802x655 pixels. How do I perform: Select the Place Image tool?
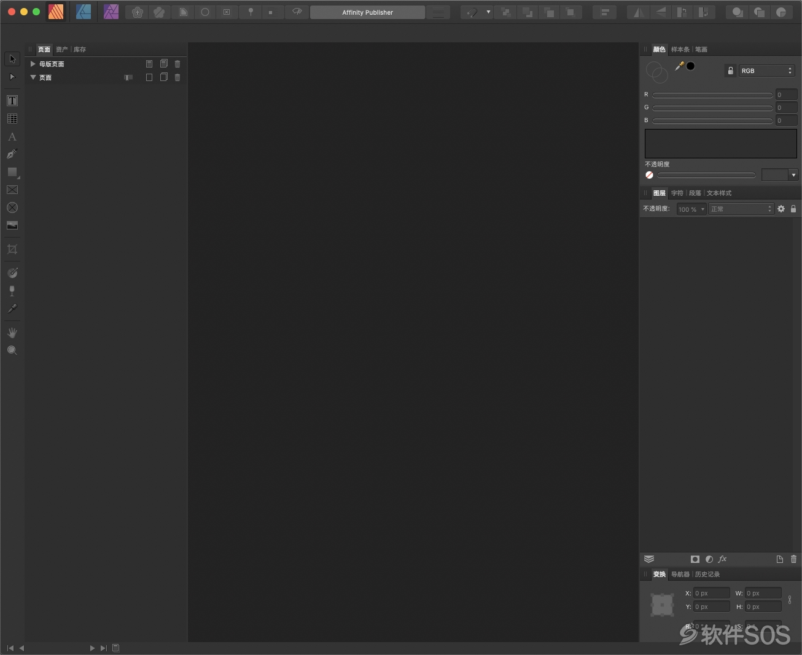[12, 225]
